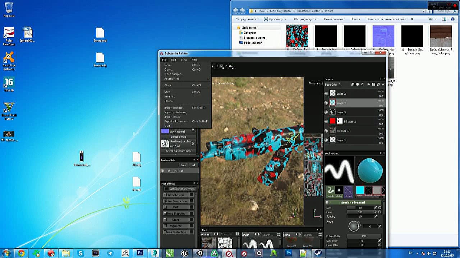Click the Chrome icon in taskbar
This screenshot has height=258, width=460.
(x=21, y=253)
